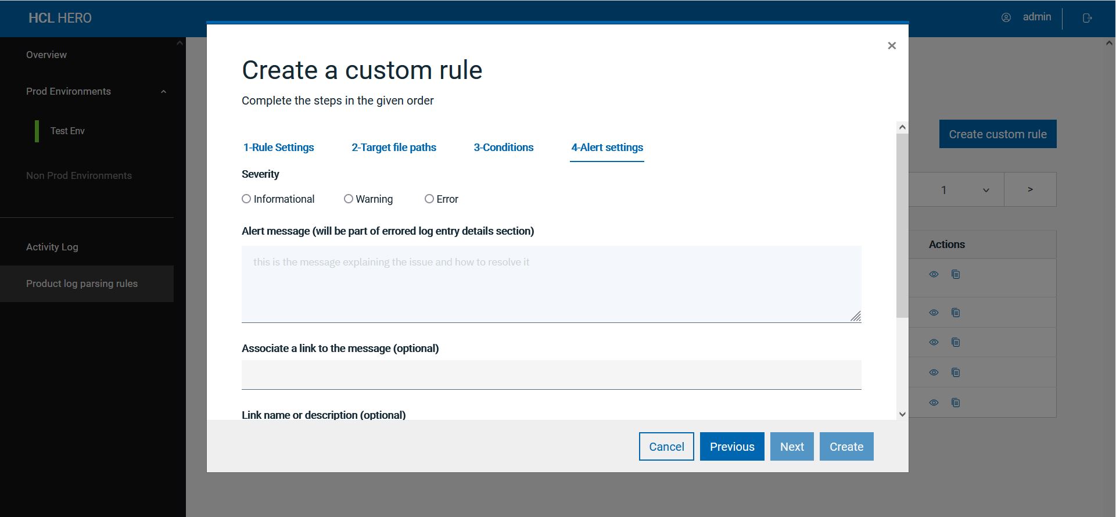This screenshot has width=1116, height=517.
Task: Go to the 2-Target file paths tab
Action: (x=394, y=148)
